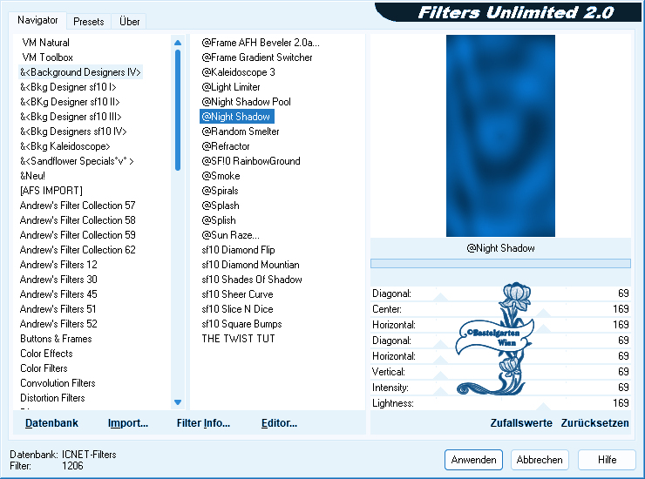This screenshot has height=479, width=645.
Task: Select the sf10 Diamond Flip filter
Action: [238, 250]
